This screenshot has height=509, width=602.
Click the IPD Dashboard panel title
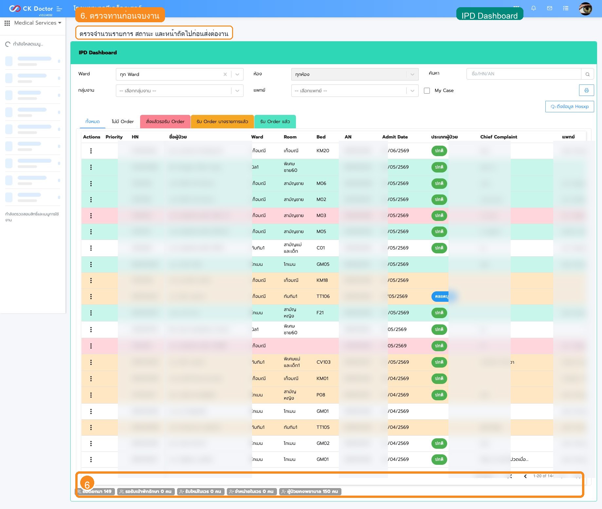[98, 53]
